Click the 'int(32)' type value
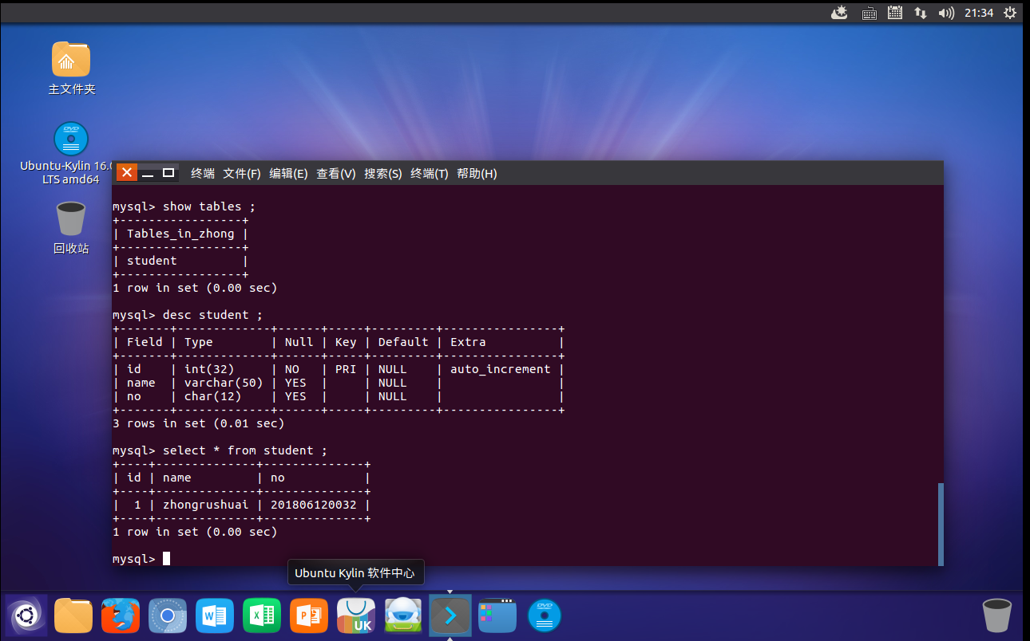This screenshot has width=1030, height=641. 210,369
